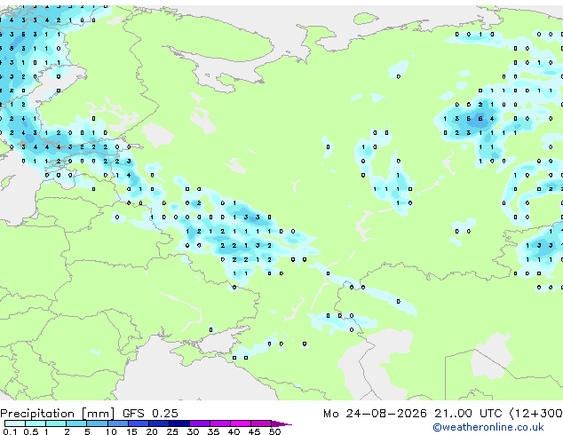The image size is (563, 435).
Task: Click the 15–20 mm blue legend swatch
Action: [x=139, y=423]
